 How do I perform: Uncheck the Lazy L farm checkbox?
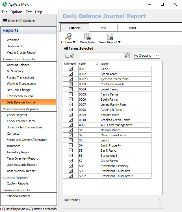pos(71,140)
